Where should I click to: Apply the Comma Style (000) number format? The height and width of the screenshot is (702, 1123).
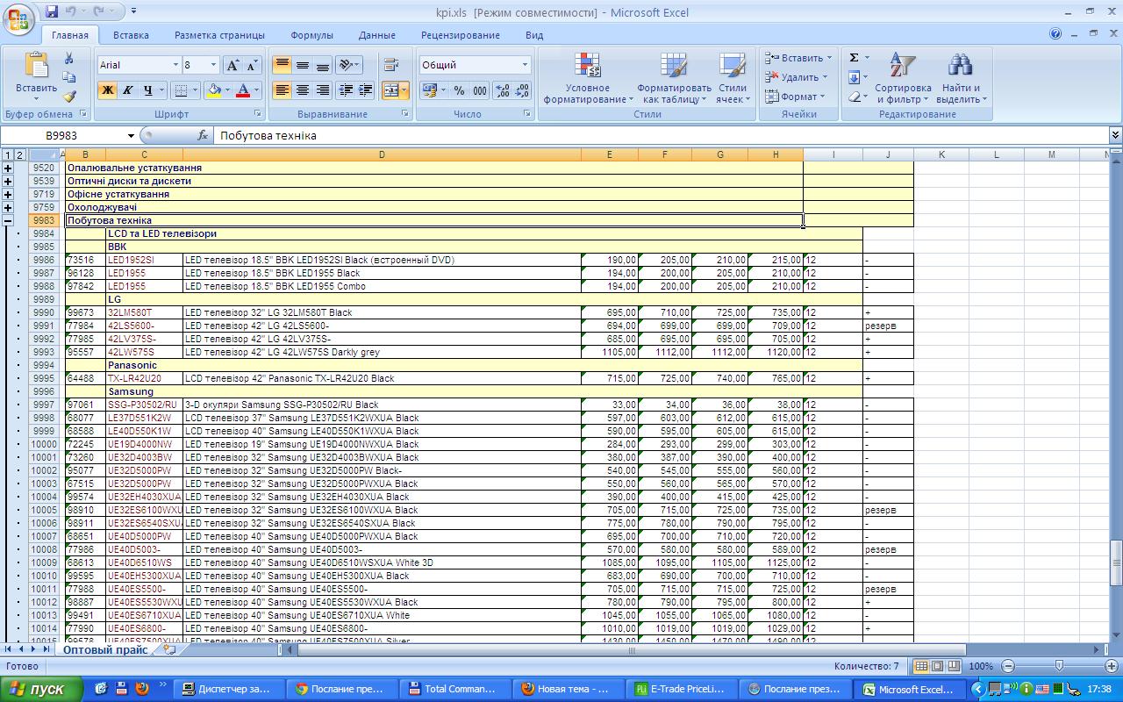coord(480,90)
